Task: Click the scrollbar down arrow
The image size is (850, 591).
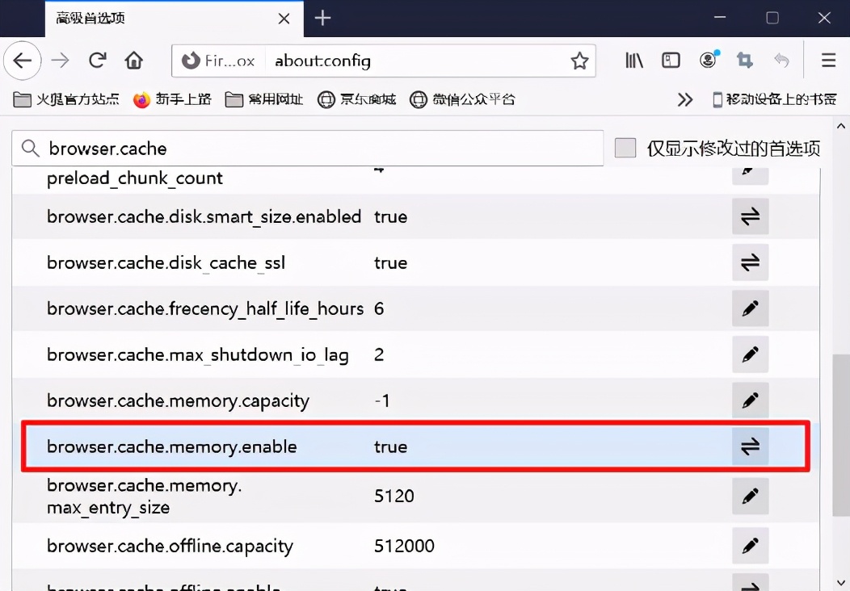Action: click(841, 583)
